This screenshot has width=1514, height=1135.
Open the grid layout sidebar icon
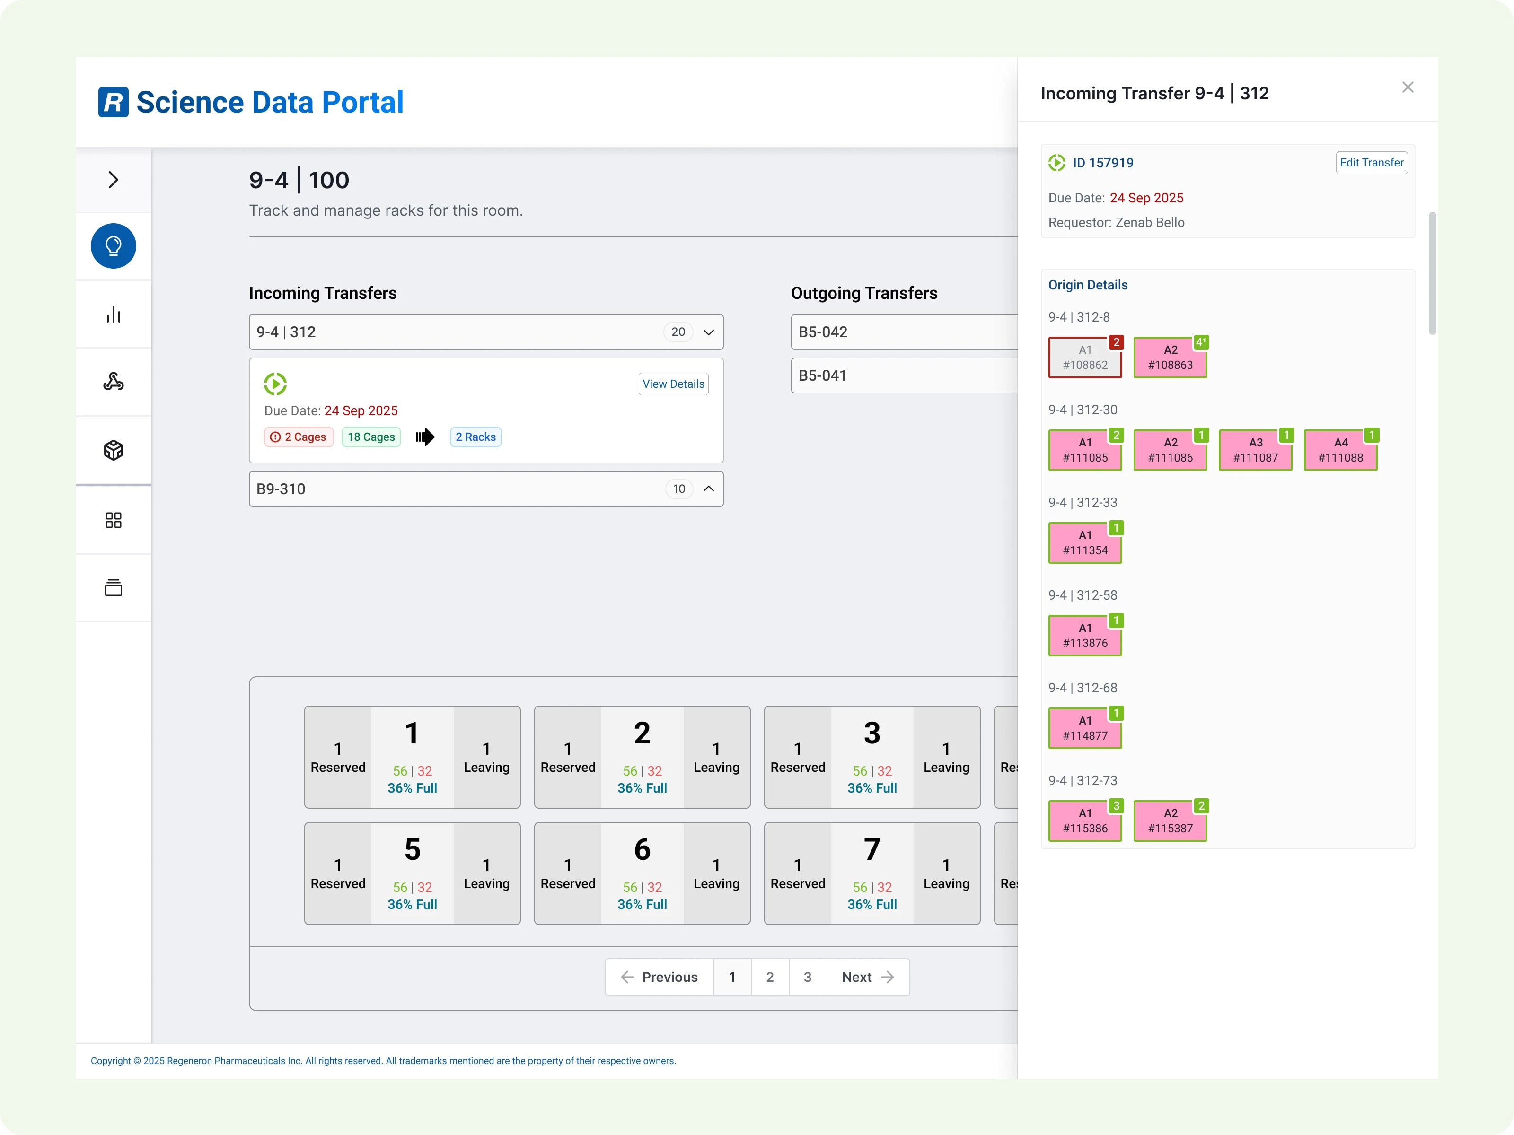point(113,520)
